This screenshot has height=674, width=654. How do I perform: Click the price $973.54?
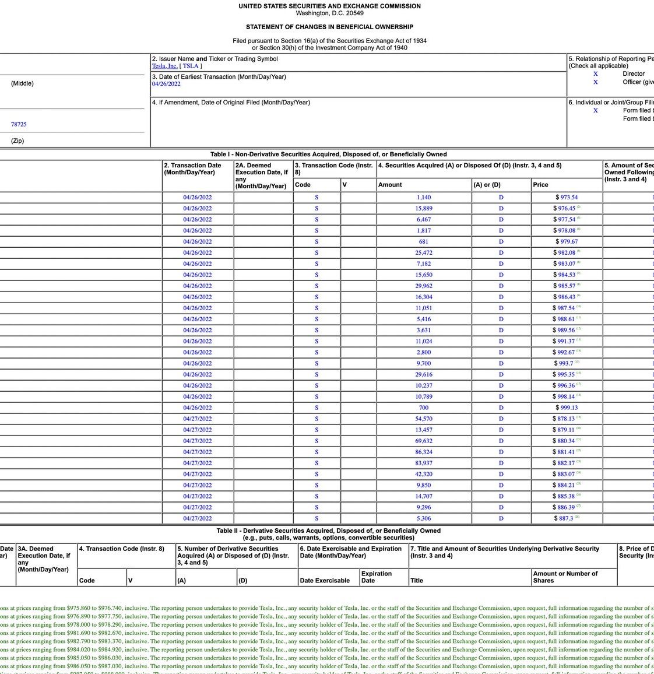(x=567, y=197)
